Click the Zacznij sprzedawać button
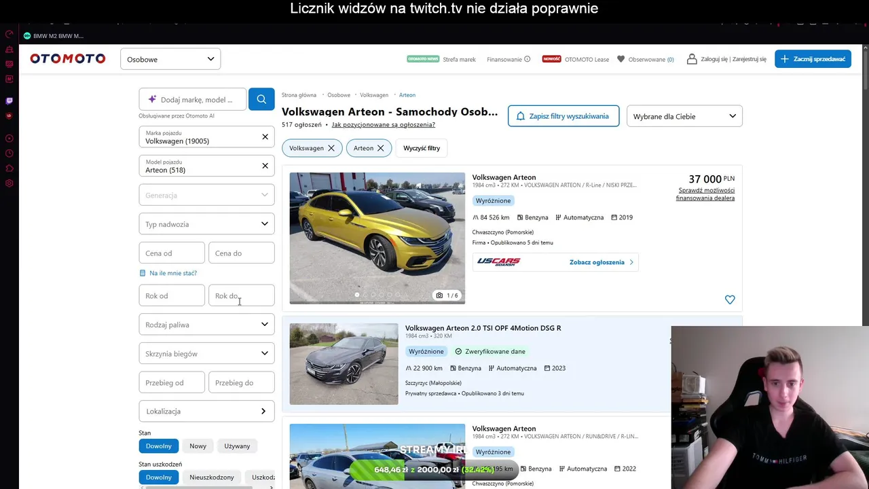Viewport: 869px width, 489px height. pyautogui.click(x=813, y=59)
